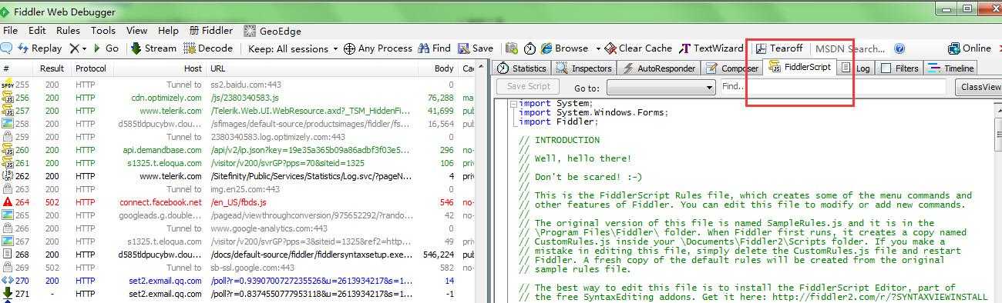Viewport: 1002px width, 303px height.
Task: Switch to the Timeline tab
Action: tap(951, 68)
